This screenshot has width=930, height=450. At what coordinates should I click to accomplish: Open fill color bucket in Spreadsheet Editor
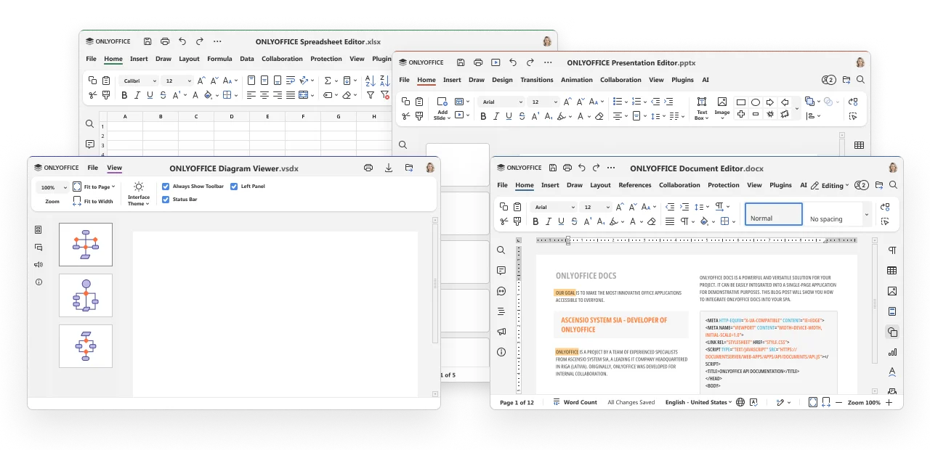coord(211,95)
